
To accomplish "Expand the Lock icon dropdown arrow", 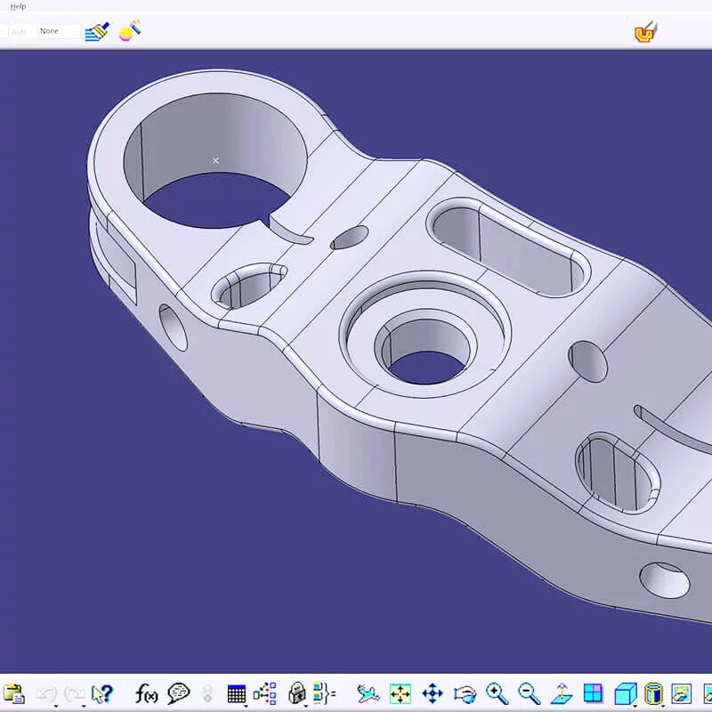I will pyautogui.click(x=305, y=706).
